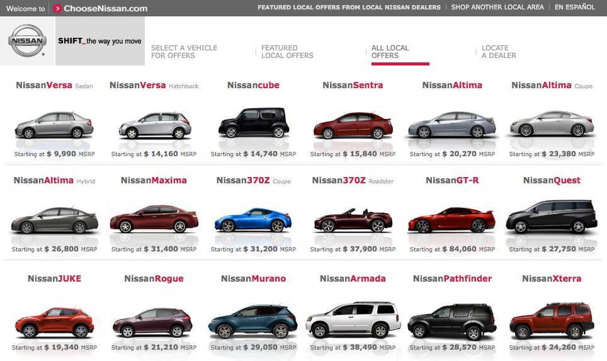Click the $ 27,750 MSRP price text
The width and height of the screenshot is (607, 361).
[569, 249]
